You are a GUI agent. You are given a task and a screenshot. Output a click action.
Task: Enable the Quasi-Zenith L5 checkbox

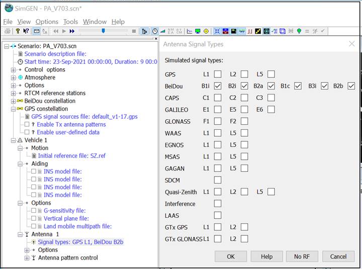point(271,192)
